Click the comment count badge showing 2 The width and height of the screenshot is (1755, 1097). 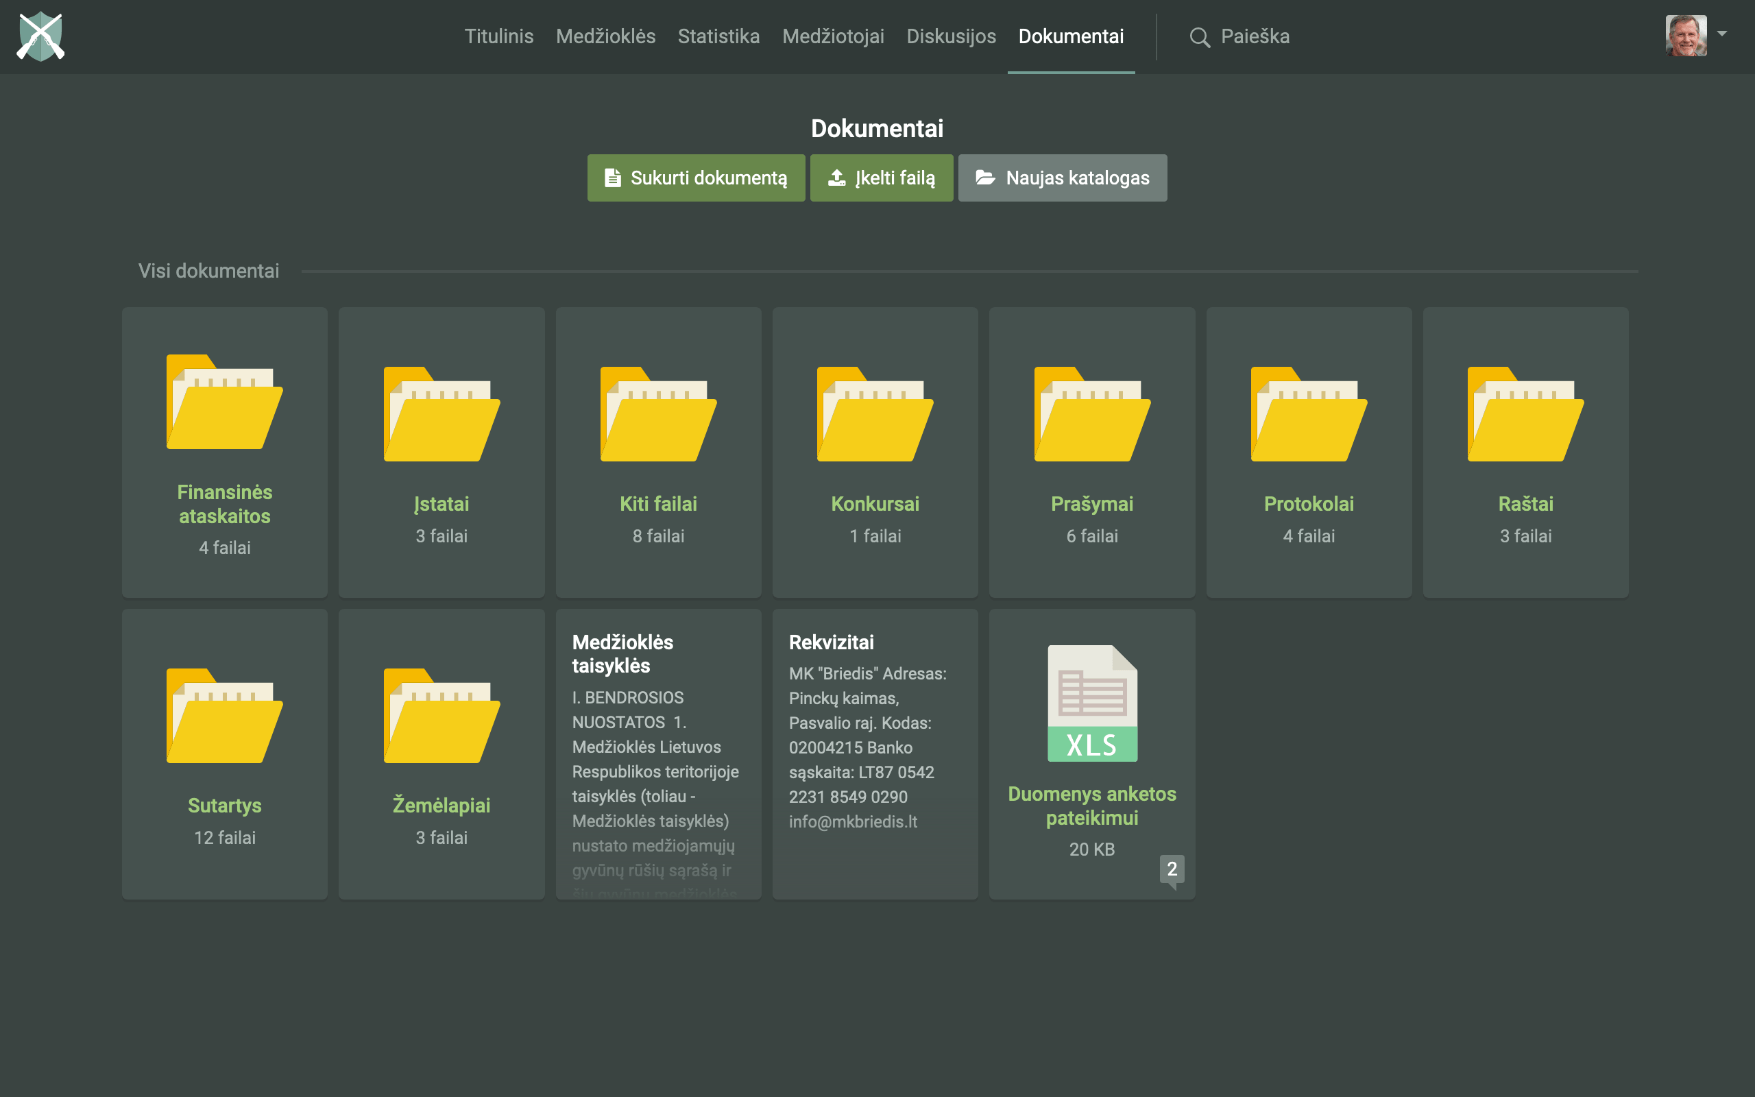click(1171, 869)
